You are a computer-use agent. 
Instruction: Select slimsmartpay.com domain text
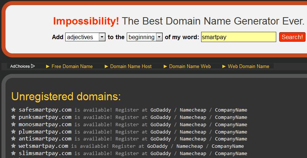tap(45, 153)
